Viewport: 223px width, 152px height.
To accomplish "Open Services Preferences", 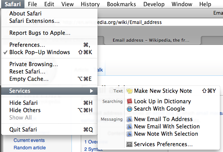I will point(163,144).
